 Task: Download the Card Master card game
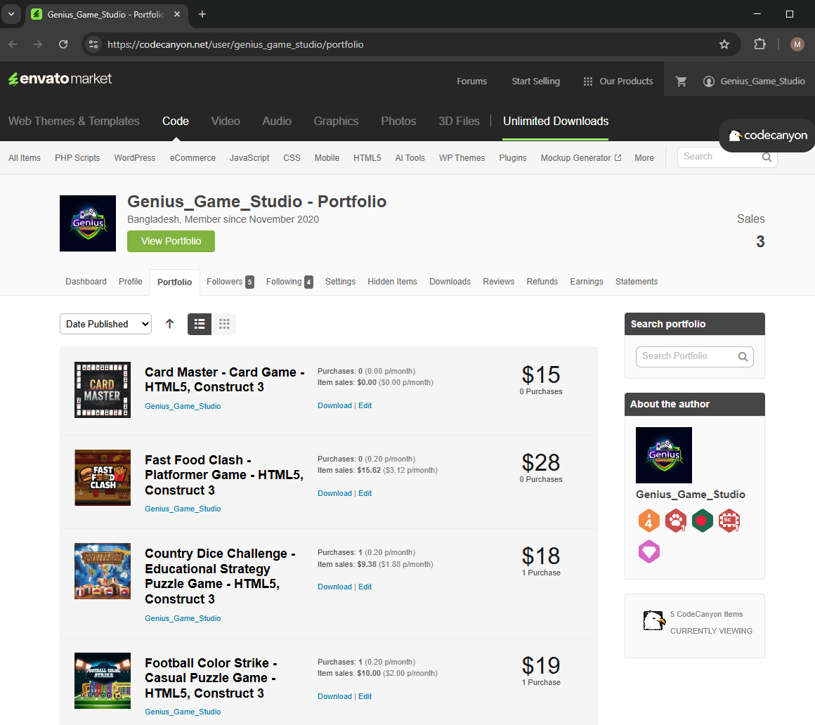tap(334, 405)
